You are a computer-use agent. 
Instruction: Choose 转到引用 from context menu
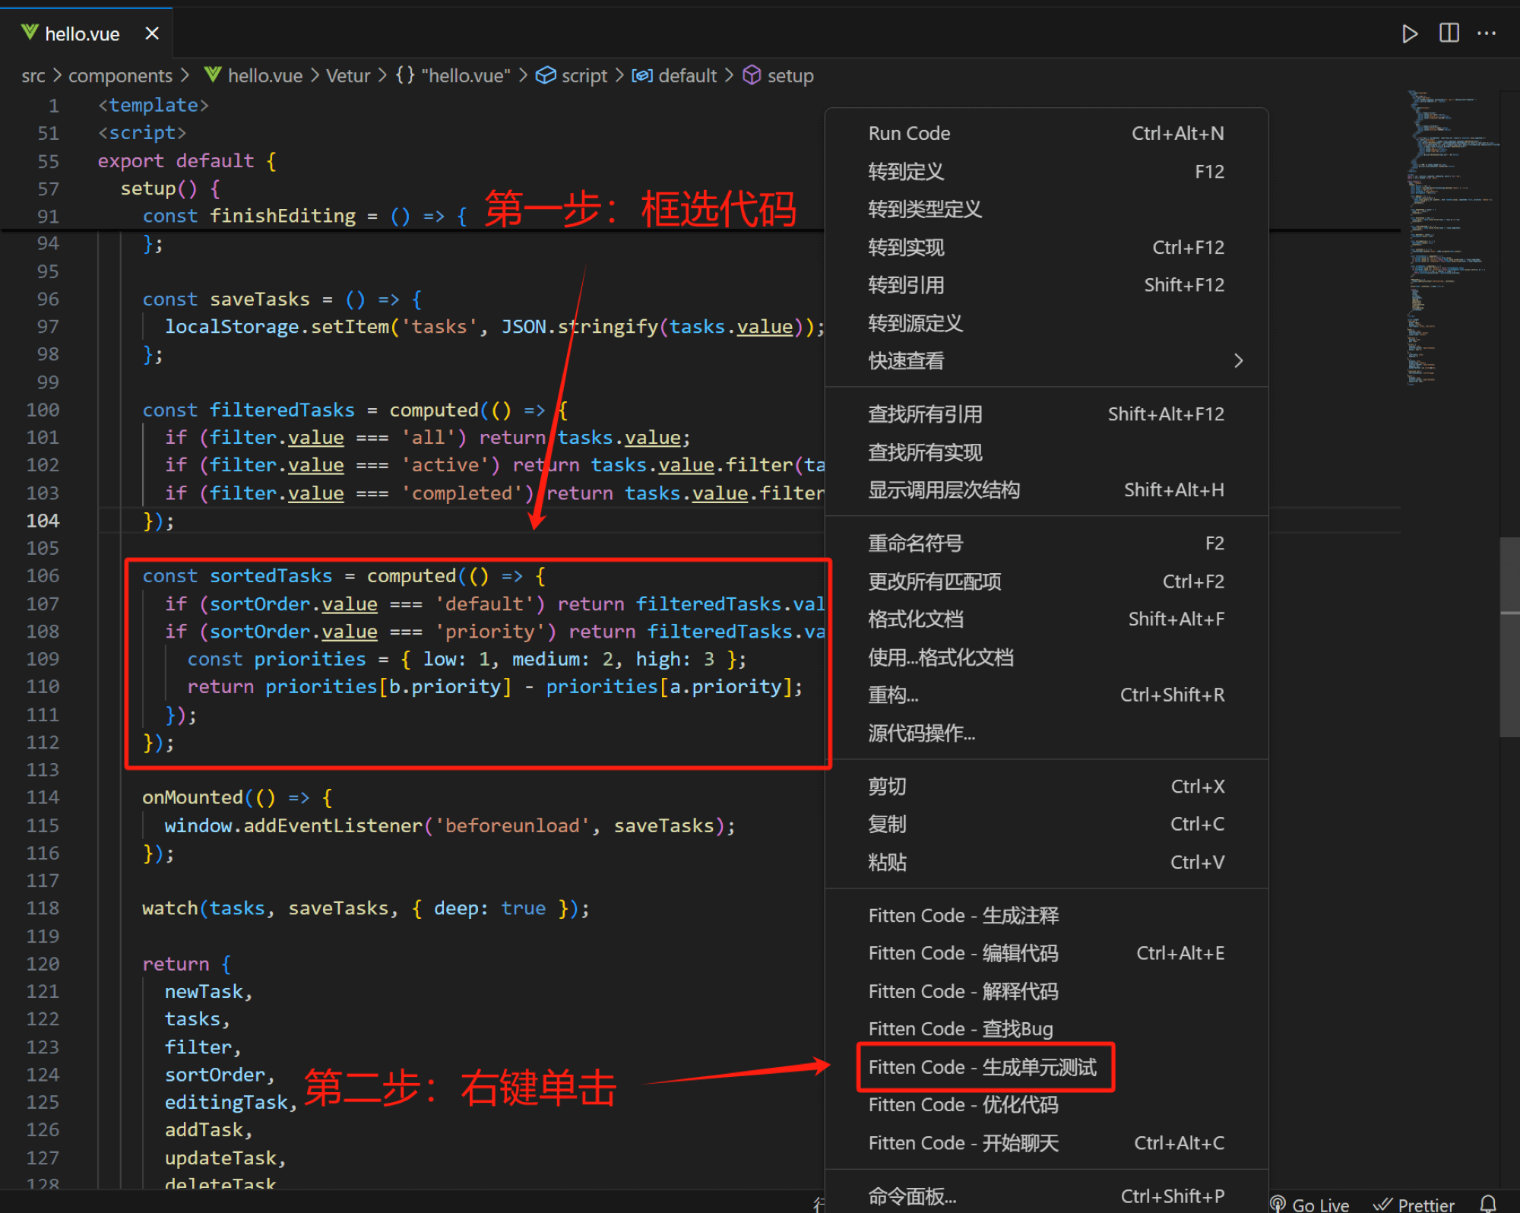pos(1047,285)
